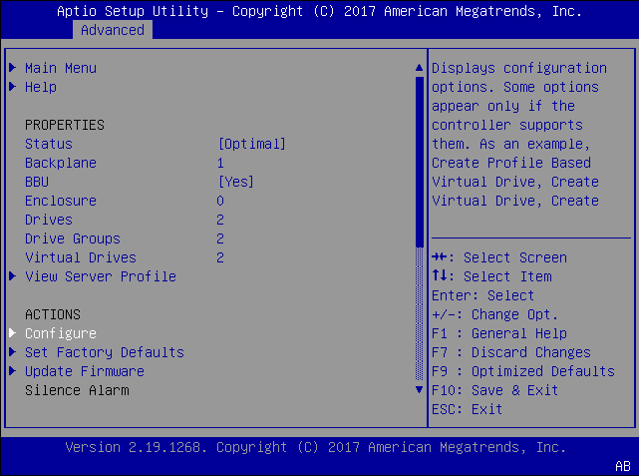This screenshot has width=639, height=476.
Task: Open View Server Profile
Action: pyautogui.click(x=101, y=277)
